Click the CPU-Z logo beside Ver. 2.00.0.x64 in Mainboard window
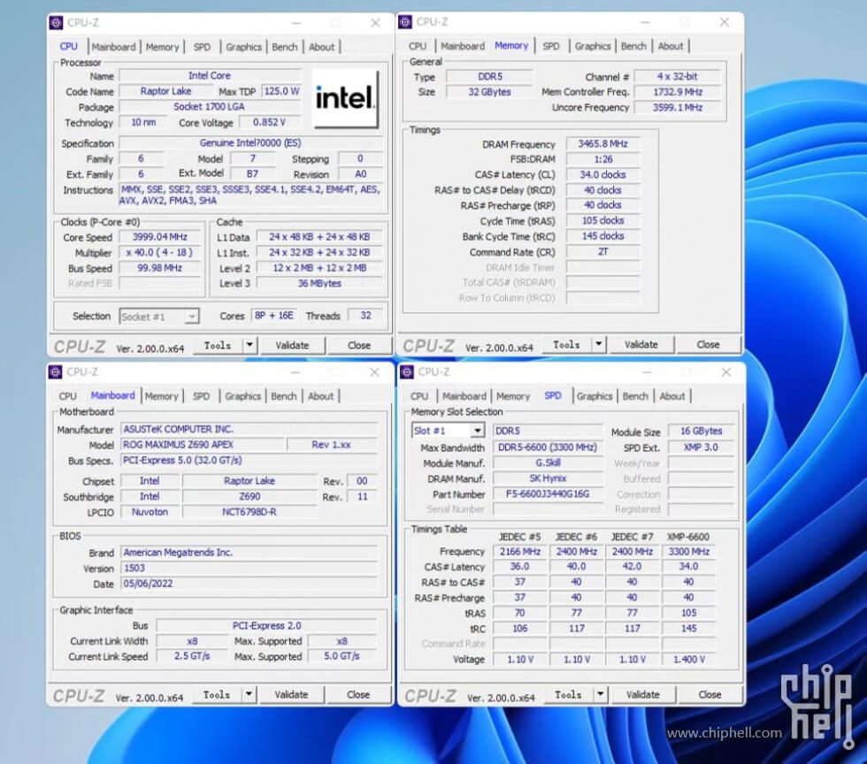 click(x=81, y=694)
